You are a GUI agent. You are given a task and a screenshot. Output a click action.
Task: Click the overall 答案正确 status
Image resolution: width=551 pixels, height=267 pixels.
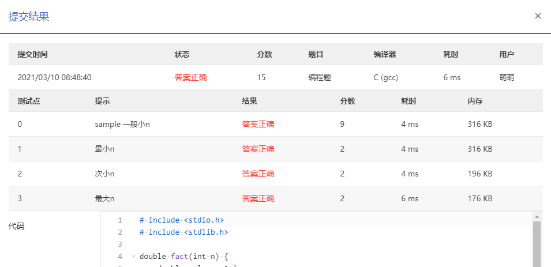point(190,78)
